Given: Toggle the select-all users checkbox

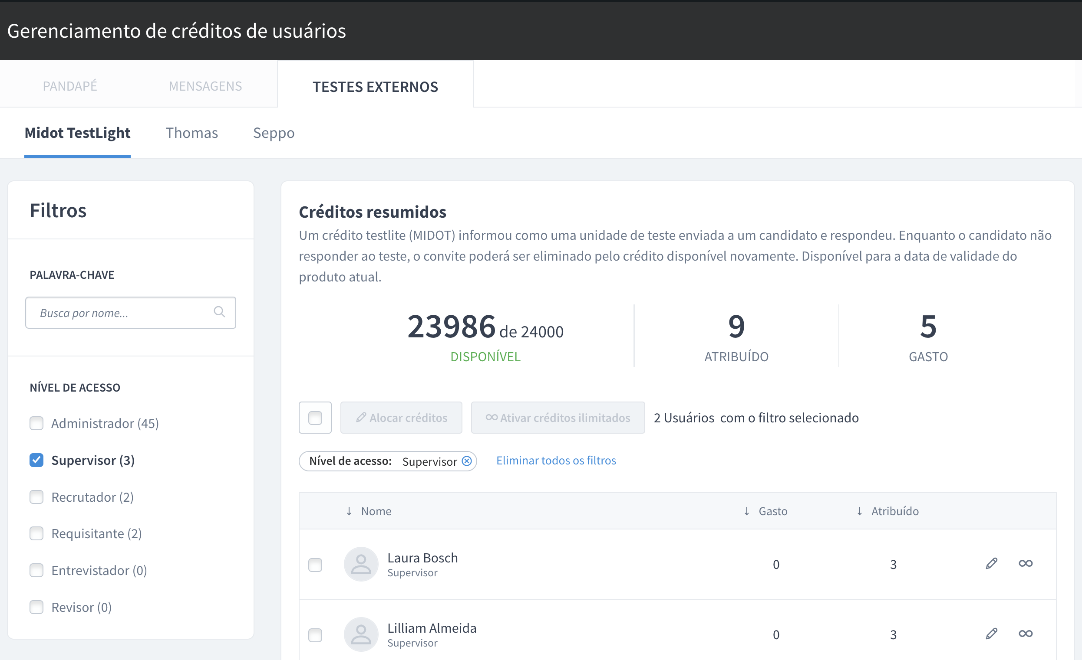Looking at the screenshot, I should 315,418.
